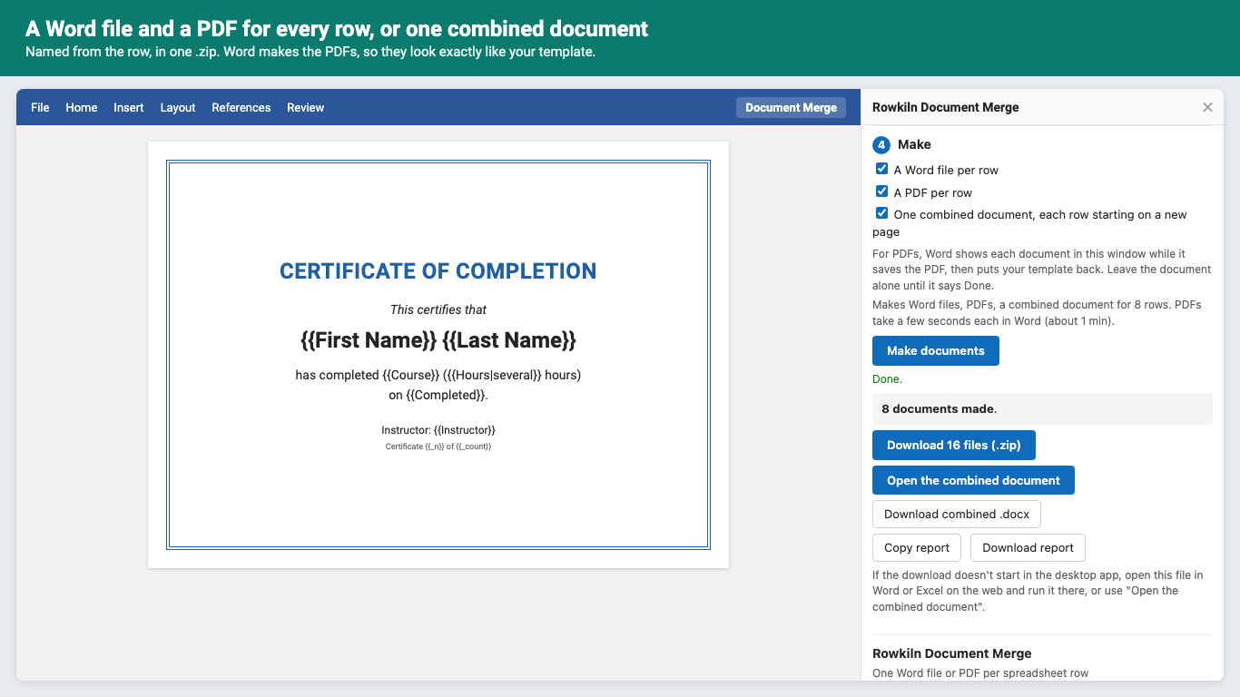This screenshot has height=697, width=1240.
Task: Open the References tab
Action: [241, 107]
